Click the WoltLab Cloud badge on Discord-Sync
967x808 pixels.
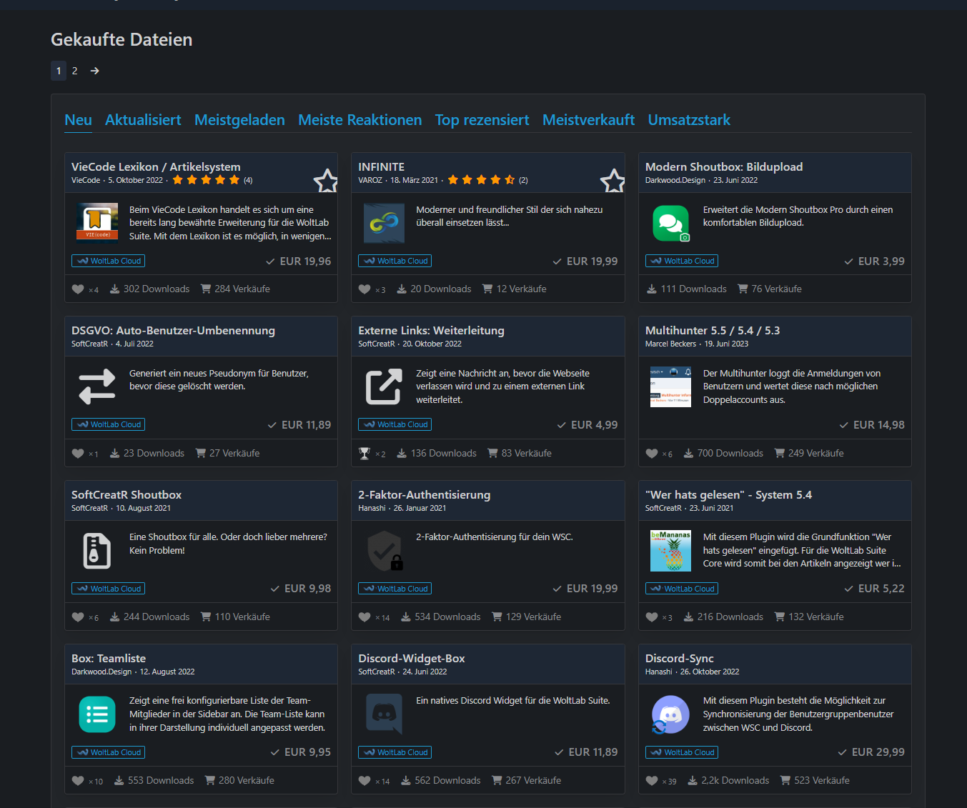click(x=682, y=752)
